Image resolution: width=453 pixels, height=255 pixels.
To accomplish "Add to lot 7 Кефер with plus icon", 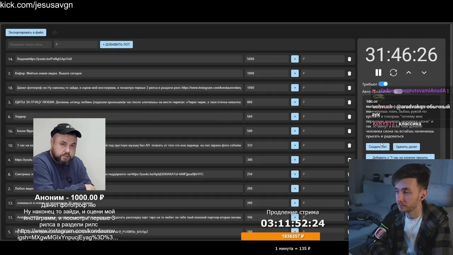I will coord(295,73).
